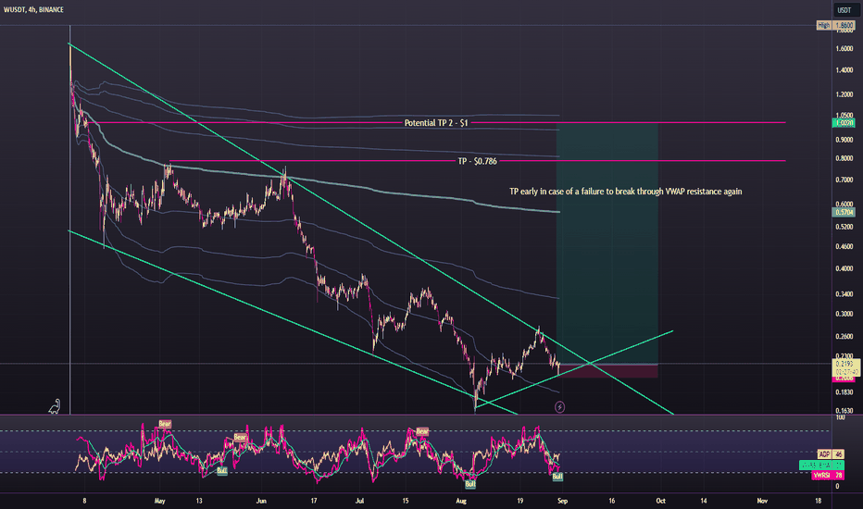The height and width of the screenshot is (509, 863).
Task: Click the Bull signal label near mid-May
Action: pyautogui.click(x=222, y=471)
